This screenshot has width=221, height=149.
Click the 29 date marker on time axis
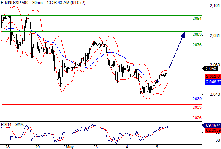[x=37, y=147]
